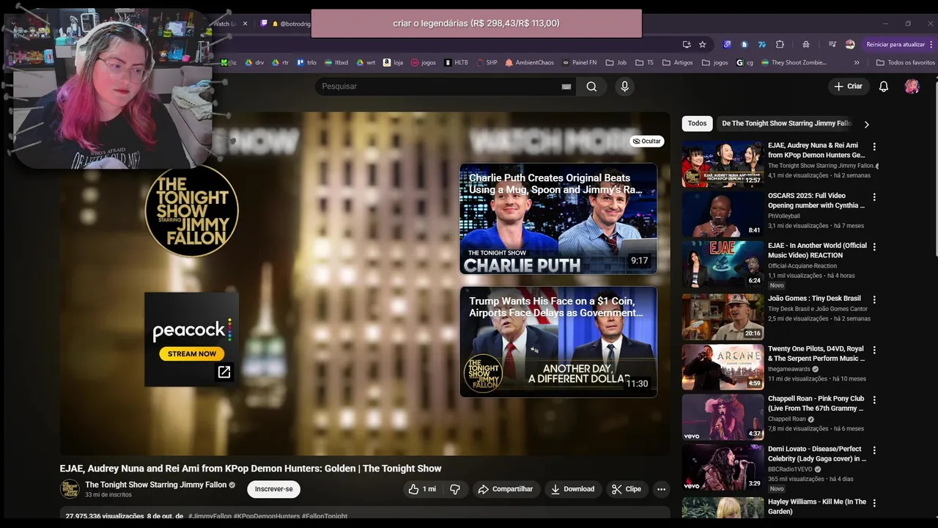Screen dimensions: 938x528
Task: Hide end screen with Ocultar toggle
Action: click(x=647, y=141)
